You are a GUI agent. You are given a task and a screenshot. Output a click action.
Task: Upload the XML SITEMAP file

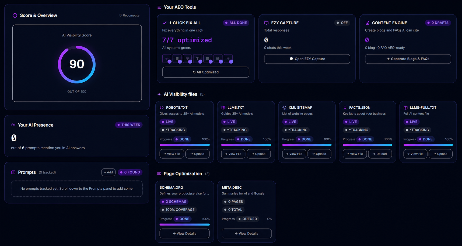coord(319,154)
